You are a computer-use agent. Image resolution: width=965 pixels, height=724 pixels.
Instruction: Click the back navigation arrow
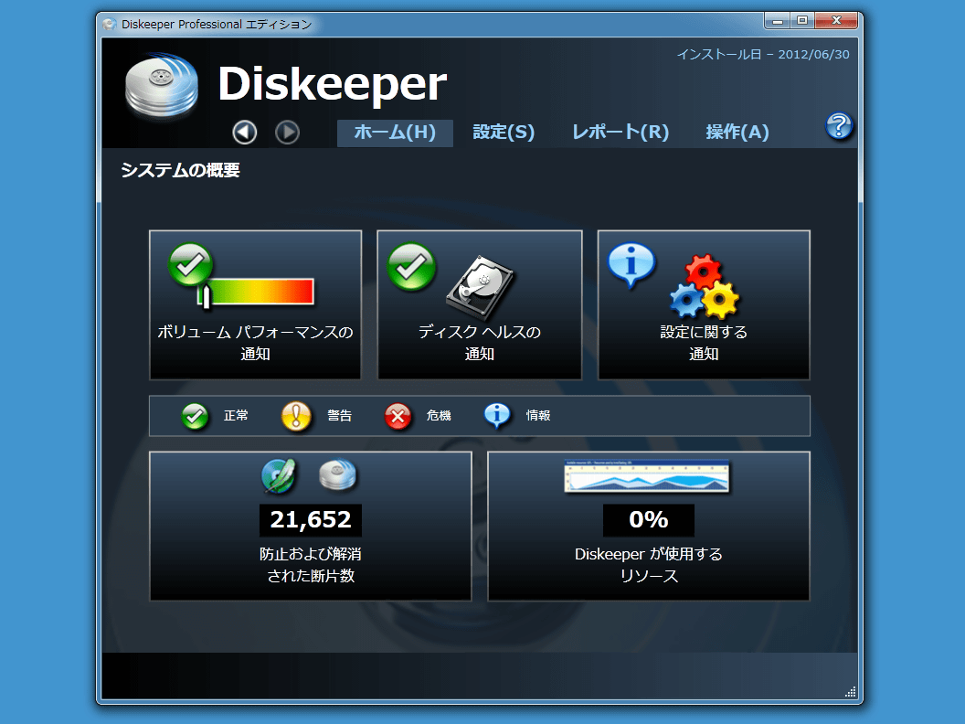click(244, 132)
